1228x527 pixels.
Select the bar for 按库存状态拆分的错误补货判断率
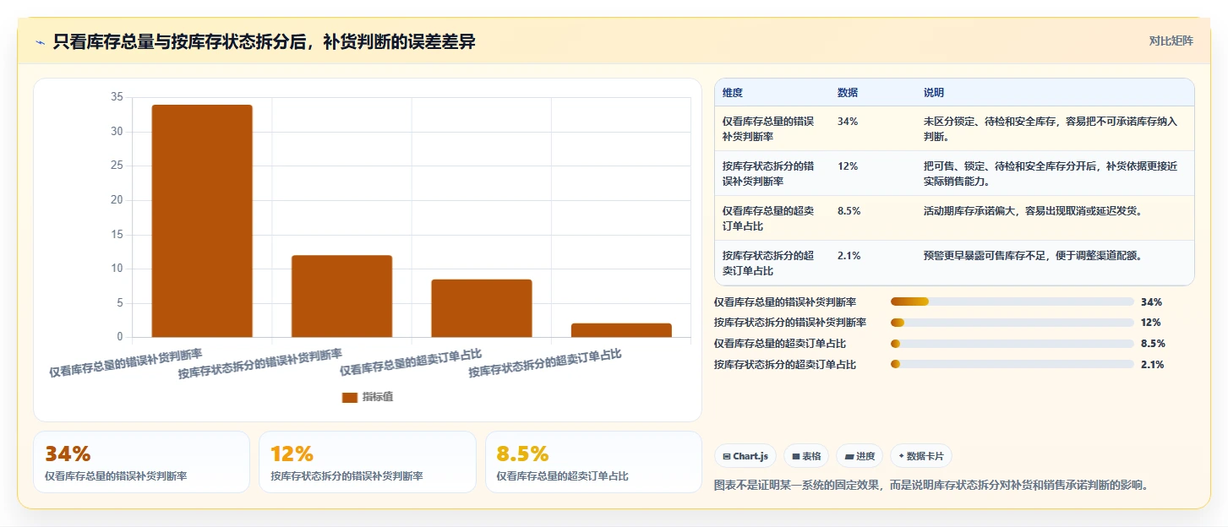(341, 296)
